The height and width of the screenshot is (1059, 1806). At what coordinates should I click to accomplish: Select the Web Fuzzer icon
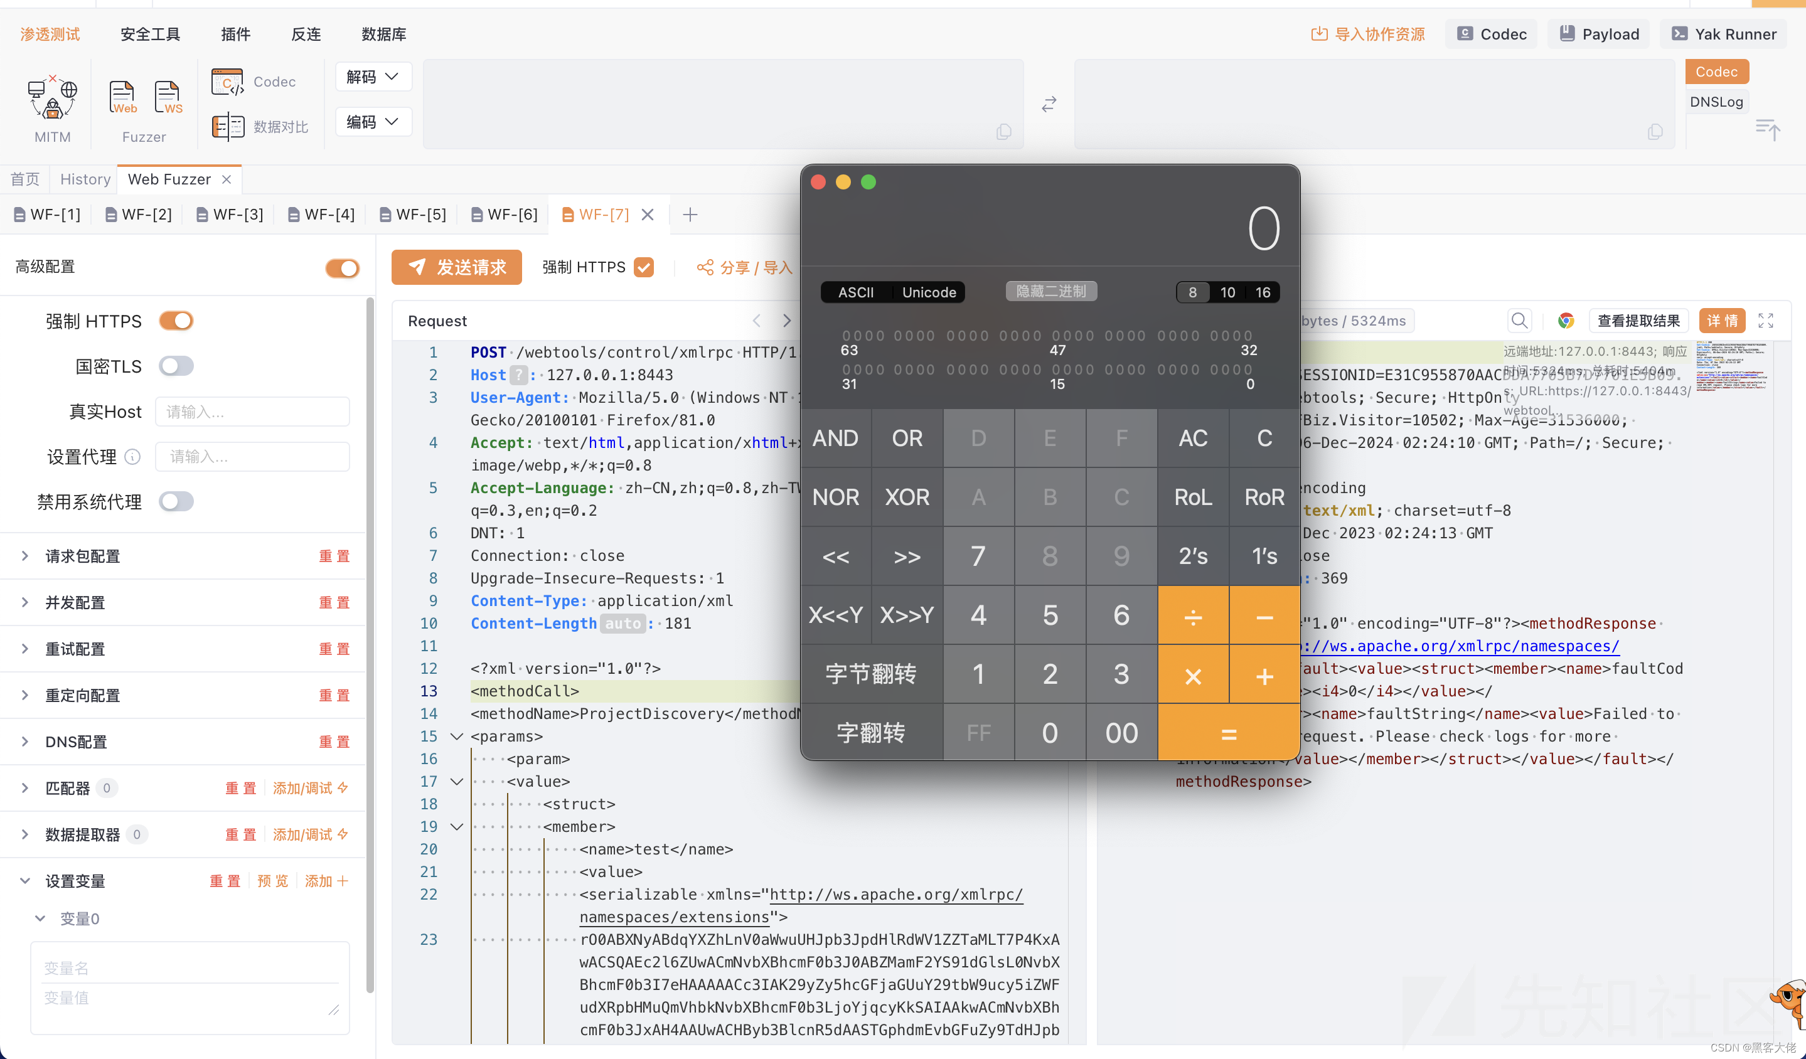click(x=122, y=97)
